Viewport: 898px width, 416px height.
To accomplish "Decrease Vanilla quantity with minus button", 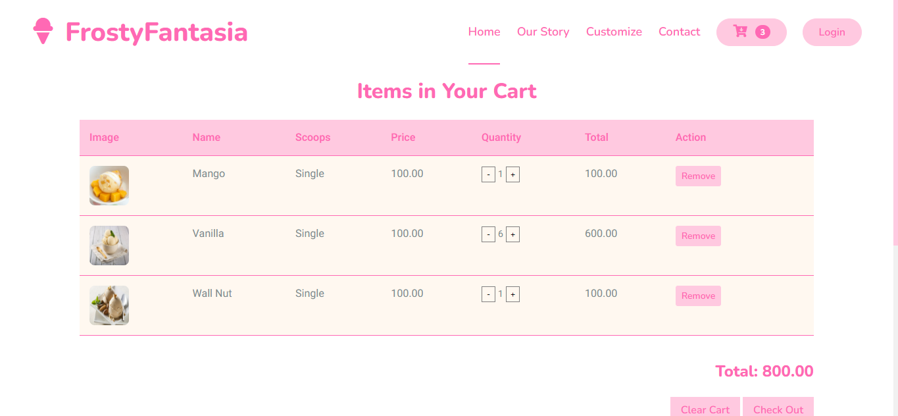I will 488,234.
